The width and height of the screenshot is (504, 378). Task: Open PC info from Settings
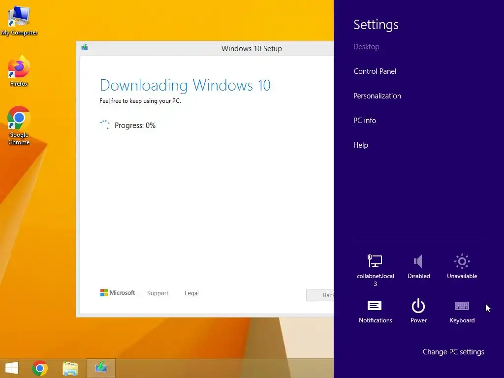(365, 120)
